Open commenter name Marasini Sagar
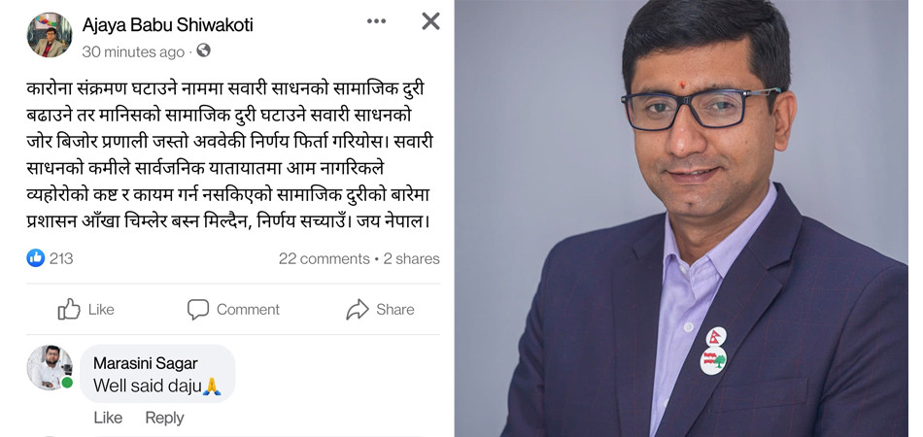923x437 pixels. tap(146, 363)
